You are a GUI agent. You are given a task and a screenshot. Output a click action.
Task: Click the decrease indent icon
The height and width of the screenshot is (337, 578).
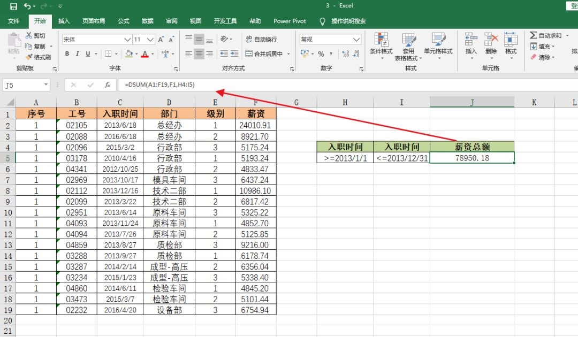(224, 54)
